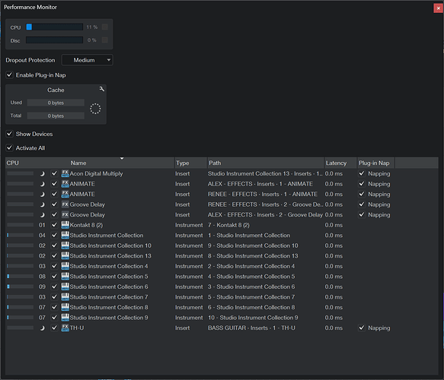Click FX icon of ALEX Groove Delay row

point(65,215)
